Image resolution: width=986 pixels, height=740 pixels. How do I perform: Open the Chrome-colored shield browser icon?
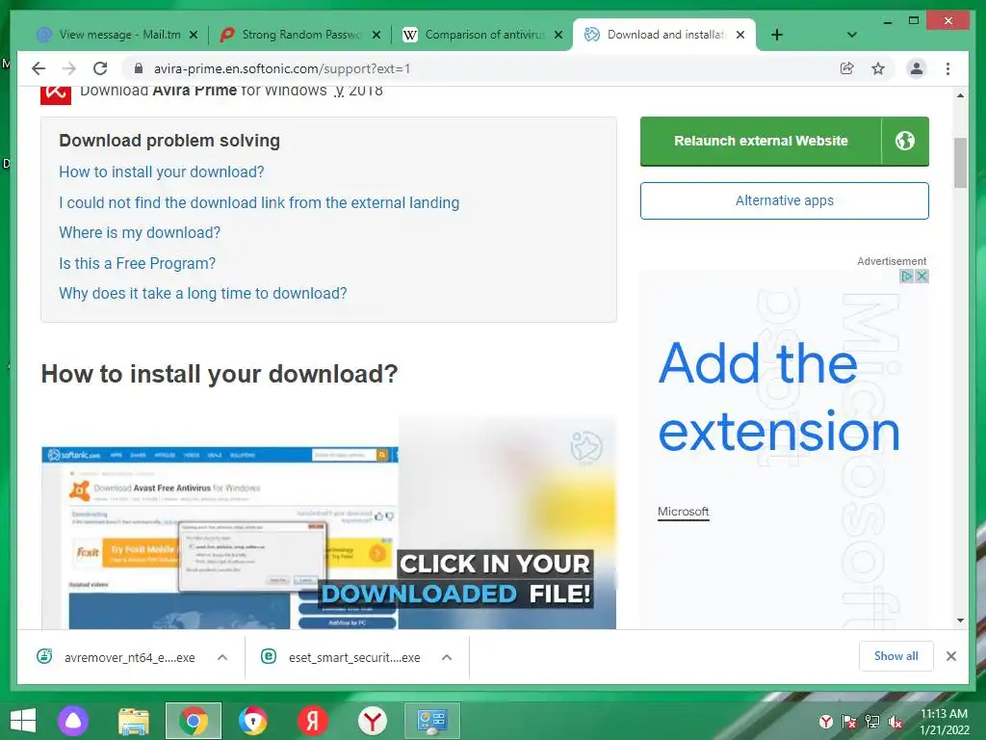tap(253, 721)
